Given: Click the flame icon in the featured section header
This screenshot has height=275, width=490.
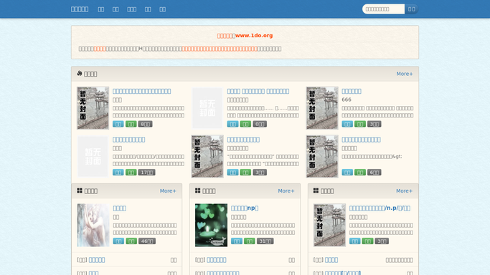Looking at the screenshot, I should [x=80, y=73].
